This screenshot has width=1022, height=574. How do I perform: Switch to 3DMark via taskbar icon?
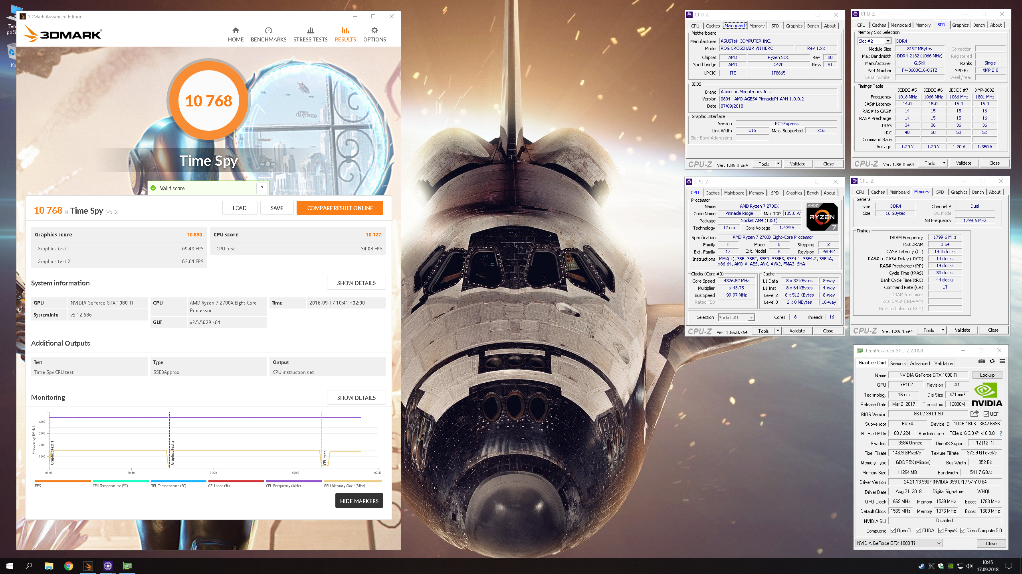tap(88, 566)
